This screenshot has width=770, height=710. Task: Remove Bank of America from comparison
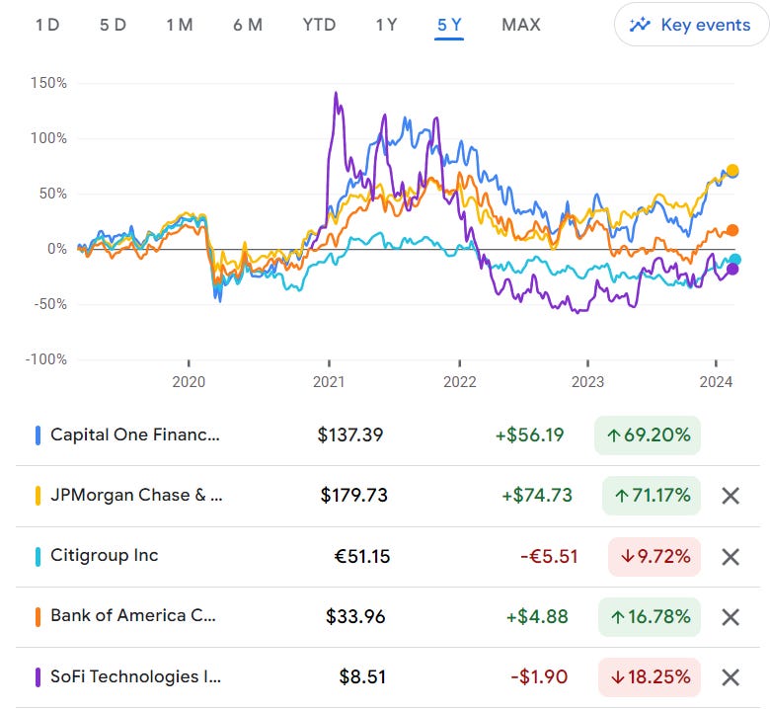(x=731, y=617)
